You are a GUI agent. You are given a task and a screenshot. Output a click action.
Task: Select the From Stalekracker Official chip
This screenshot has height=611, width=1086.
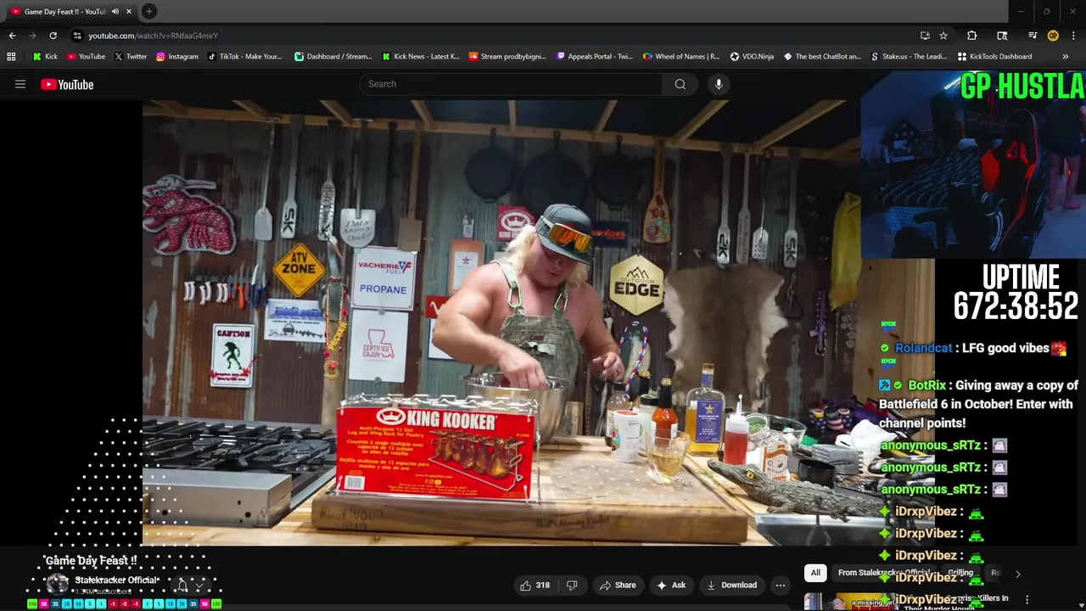pos(882,573)
